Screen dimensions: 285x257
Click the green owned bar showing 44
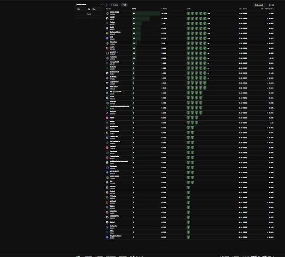[x=146, y=13]
